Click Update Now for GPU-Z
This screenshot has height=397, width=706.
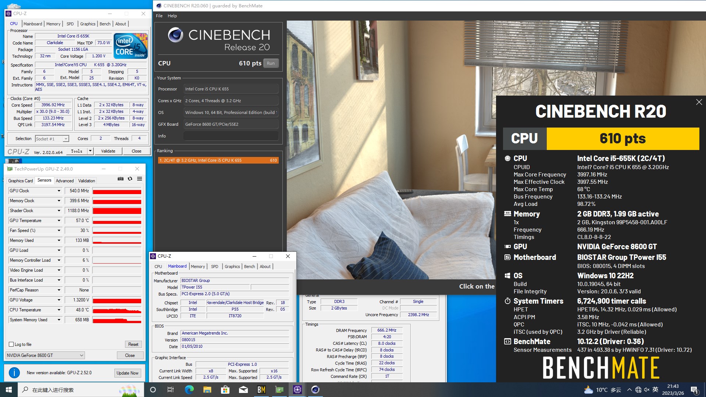(x=127, y=373)
